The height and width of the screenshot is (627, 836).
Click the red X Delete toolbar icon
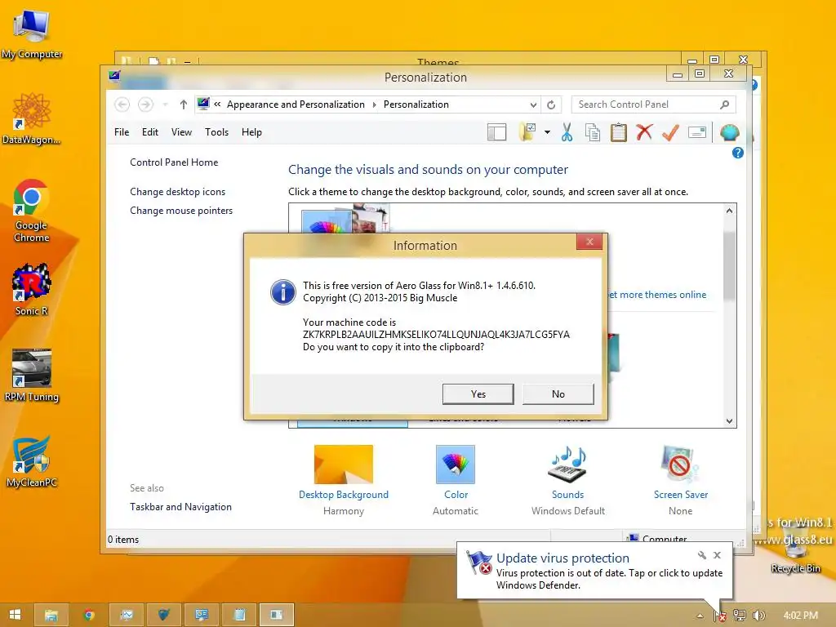pyautogui.click(x=645, y=131)
